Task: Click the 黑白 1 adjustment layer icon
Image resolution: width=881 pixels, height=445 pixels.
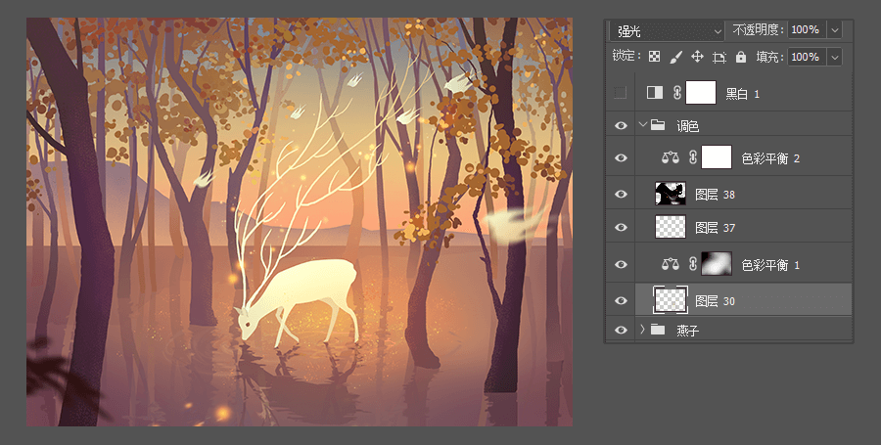Action: coord(655,93)
